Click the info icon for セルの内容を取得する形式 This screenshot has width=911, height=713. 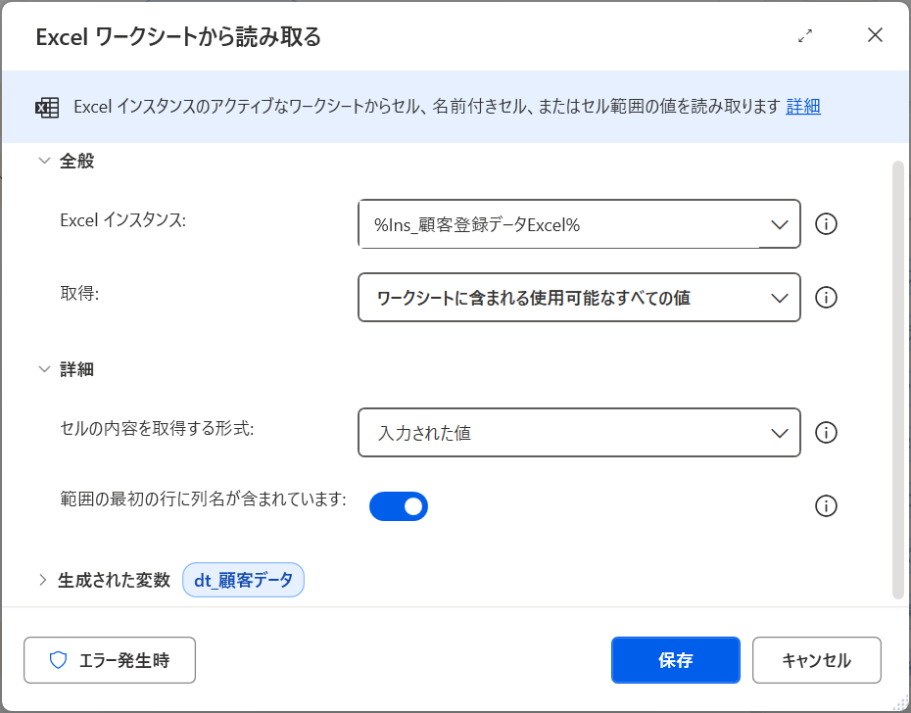click(x=826, y=433)
